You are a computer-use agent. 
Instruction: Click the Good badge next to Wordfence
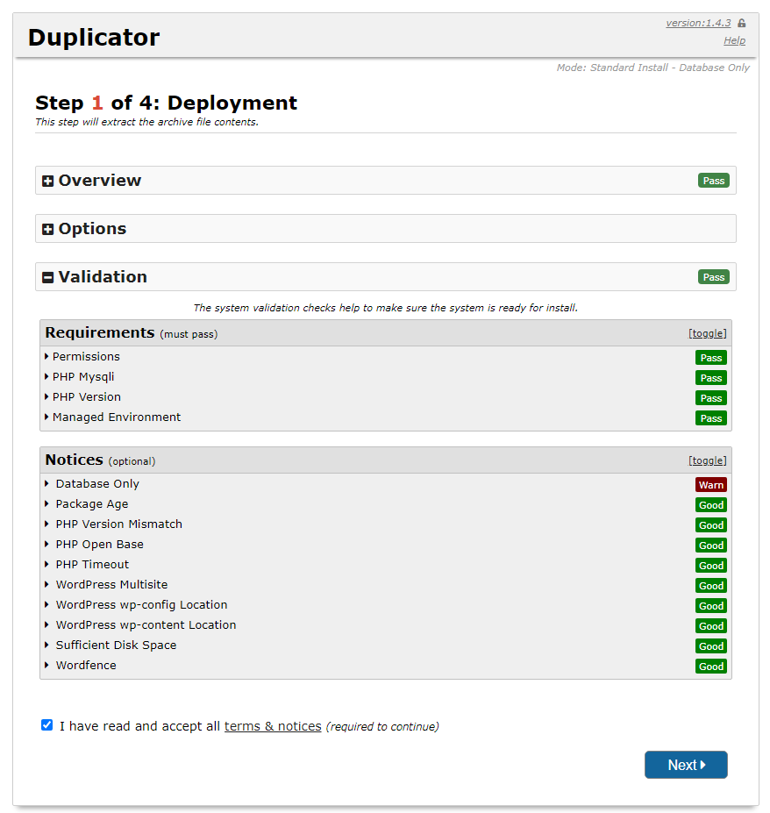(711, 666)
